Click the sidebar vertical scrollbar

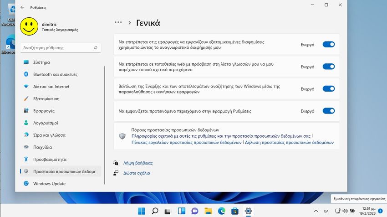105,125
